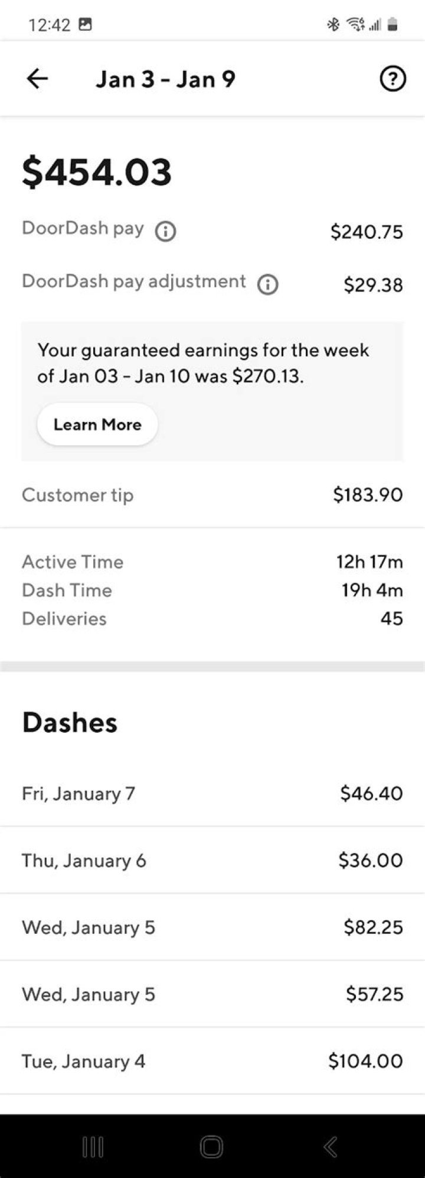Screen dimensions: 425x1178
Task: Tap the Jan 3 - Jan 9 title
Action: click(165, 79)
